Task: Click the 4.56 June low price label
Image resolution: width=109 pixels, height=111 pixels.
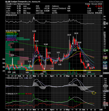Action: click(x=89, y=72)
